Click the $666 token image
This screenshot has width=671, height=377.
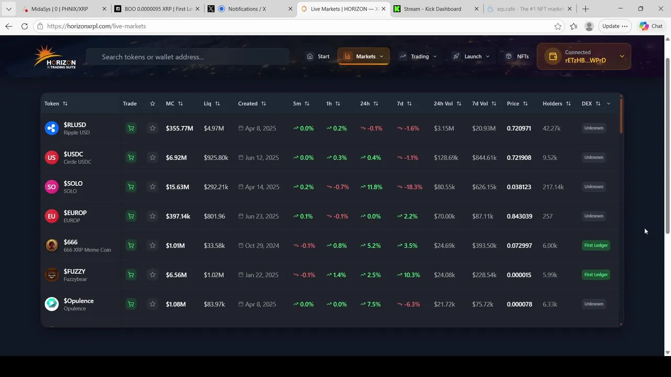[51, 246]
